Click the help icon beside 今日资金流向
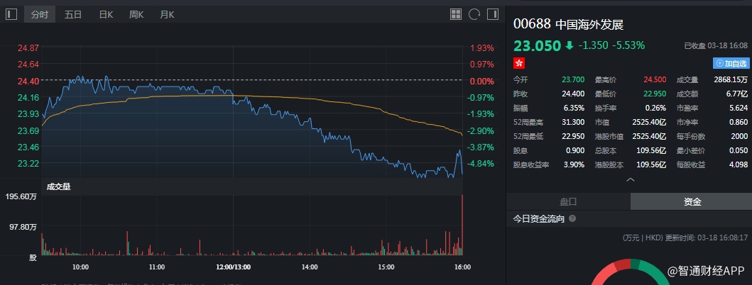Viewport: 752px width, 285px height. coord(572,219)
